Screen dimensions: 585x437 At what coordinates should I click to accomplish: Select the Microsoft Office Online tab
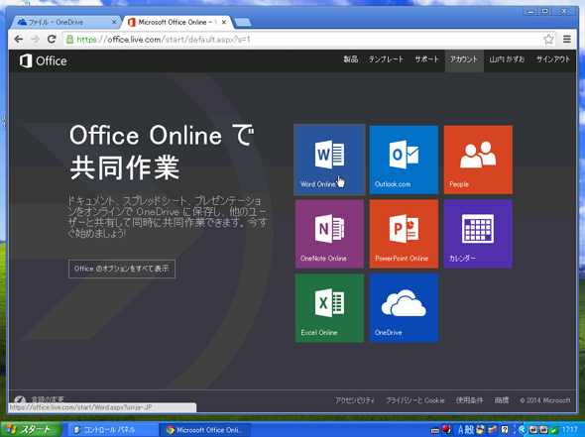pyautogui.click(x=176, y=23)
